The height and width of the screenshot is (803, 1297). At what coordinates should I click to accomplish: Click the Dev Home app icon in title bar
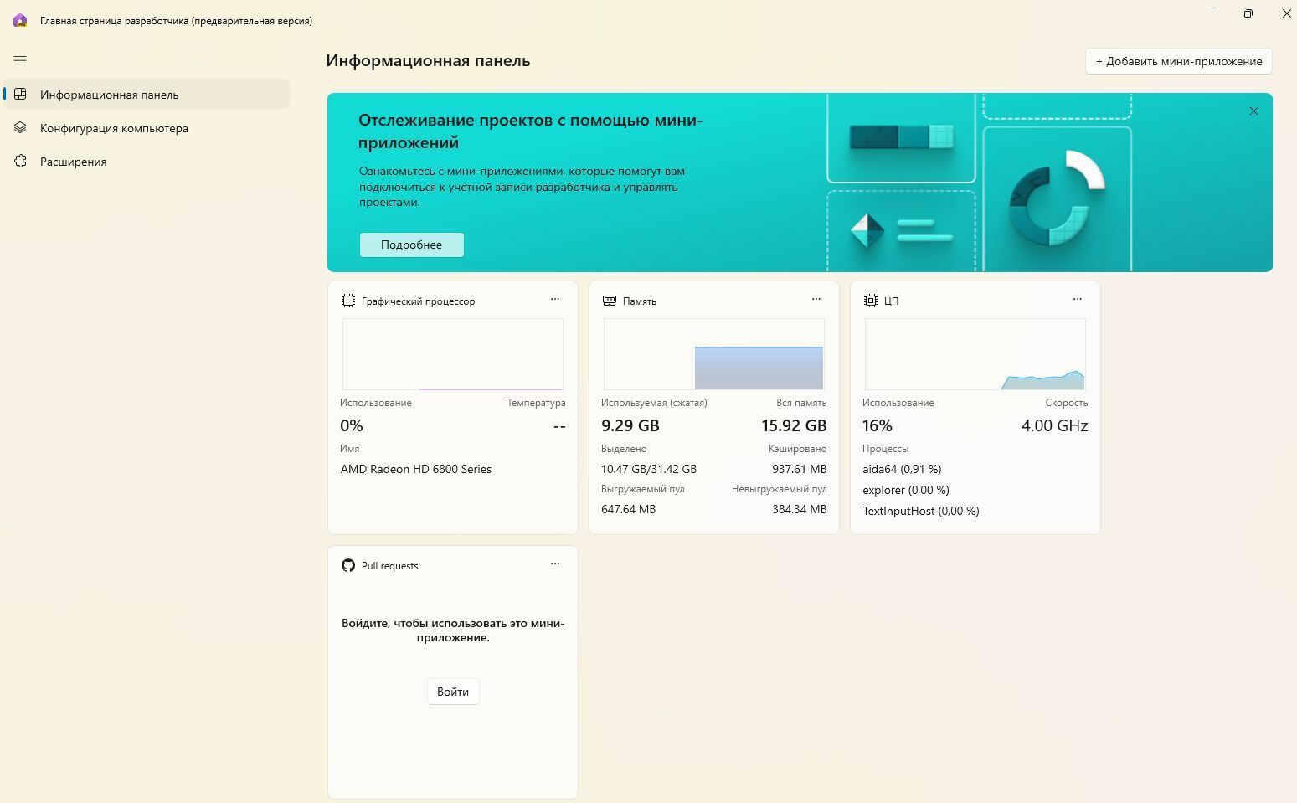tap(20, 21)
